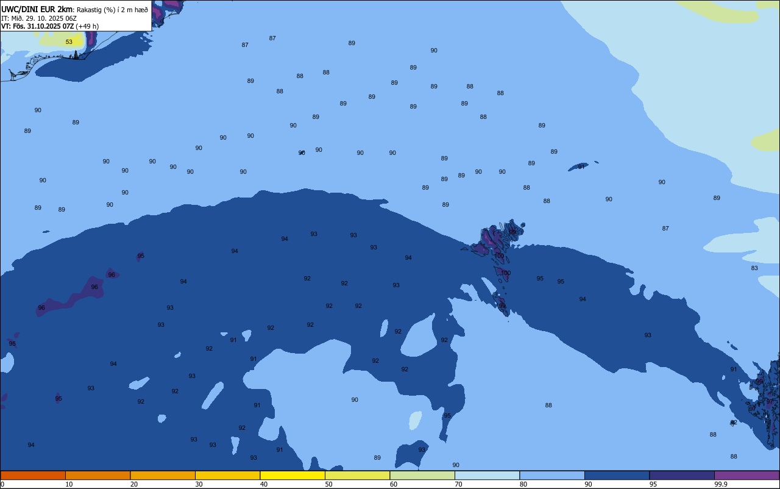
Task: Click the legend tick label "60"
Action: (x=394, y=484)
